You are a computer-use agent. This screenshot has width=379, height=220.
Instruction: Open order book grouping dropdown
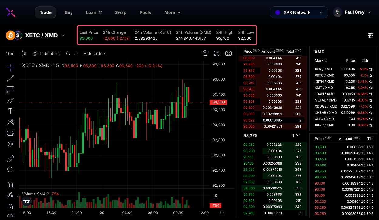296,135
